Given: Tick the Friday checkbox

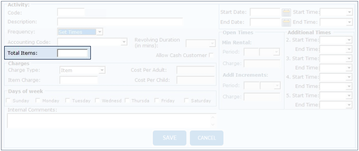Looking at the screenshot, I should (x=157, y=101).
